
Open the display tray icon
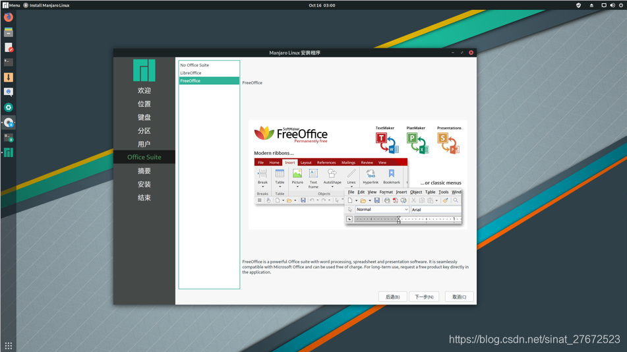604,5
